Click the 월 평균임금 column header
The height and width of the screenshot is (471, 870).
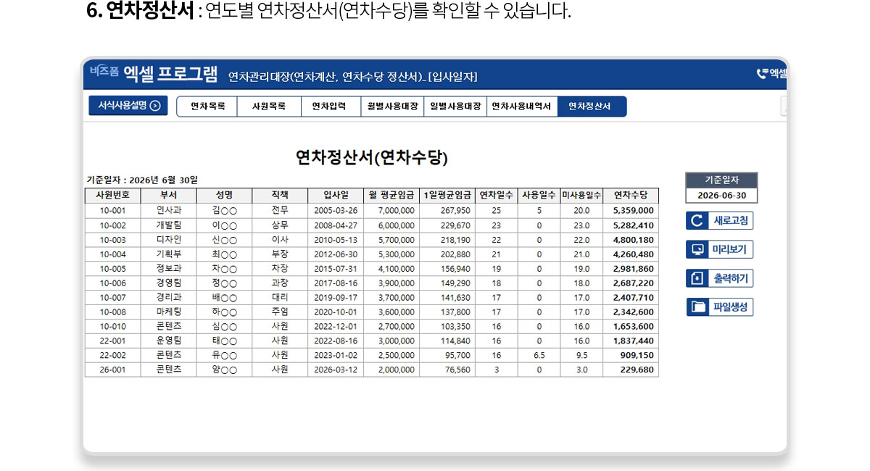(x=391, y=195)
